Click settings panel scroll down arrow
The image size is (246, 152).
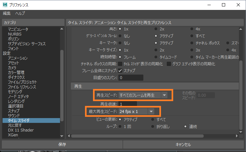241,132
